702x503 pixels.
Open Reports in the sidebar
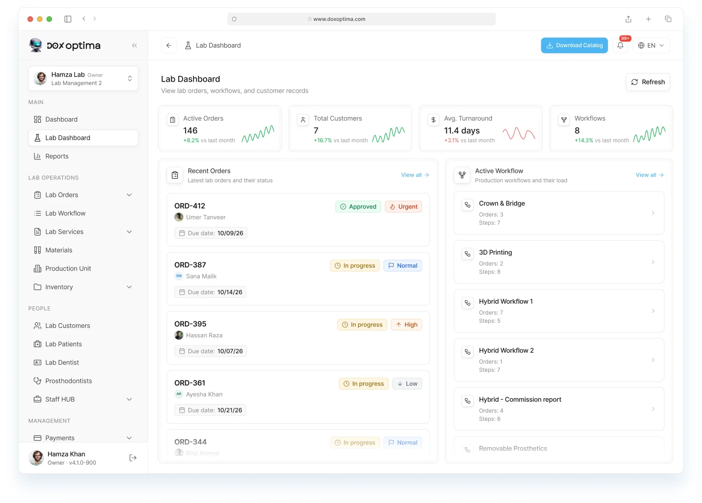click(83, 156)
